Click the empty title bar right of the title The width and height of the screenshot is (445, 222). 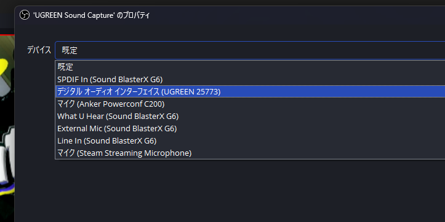point(297,15)
